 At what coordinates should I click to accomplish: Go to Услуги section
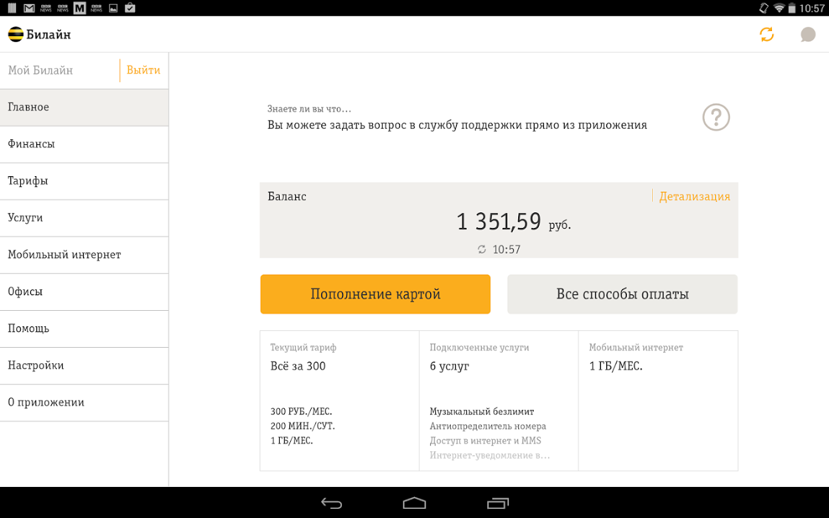[x=84, y=218]
